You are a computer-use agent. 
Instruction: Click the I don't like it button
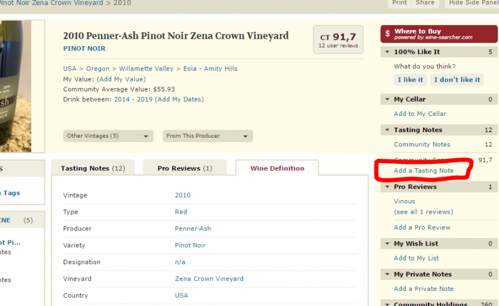tap(457, 80)
